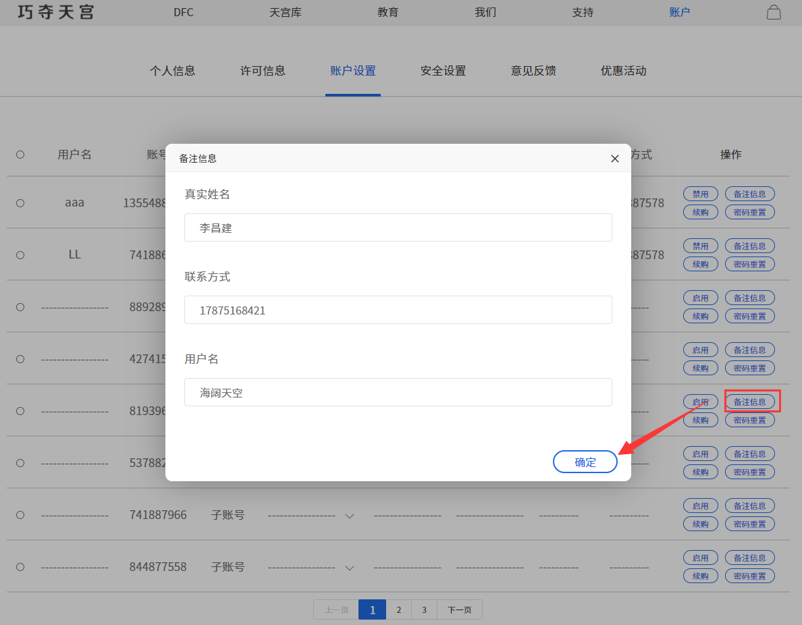The width and height of the screenshot is (802, 625).
Task: Select the radio button for user LL
Action: pyautogui.click(x=20, y=255)
